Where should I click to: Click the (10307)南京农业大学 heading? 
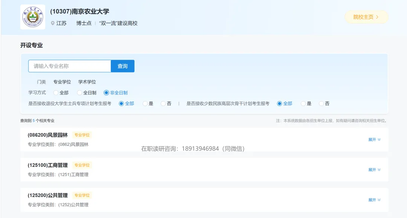point(80,11)
